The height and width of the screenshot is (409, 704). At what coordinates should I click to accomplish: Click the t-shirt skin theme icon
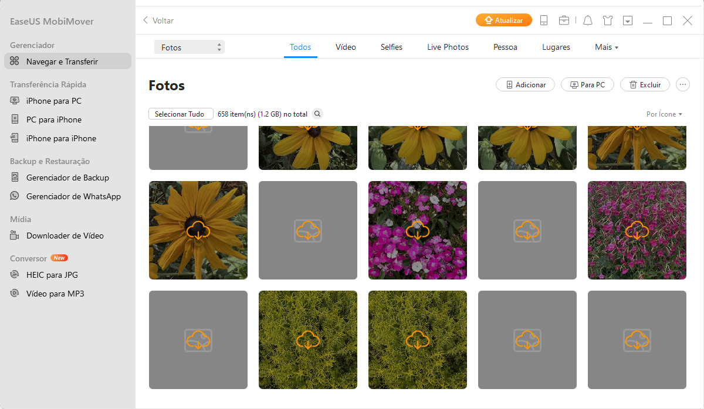(607, 21)
